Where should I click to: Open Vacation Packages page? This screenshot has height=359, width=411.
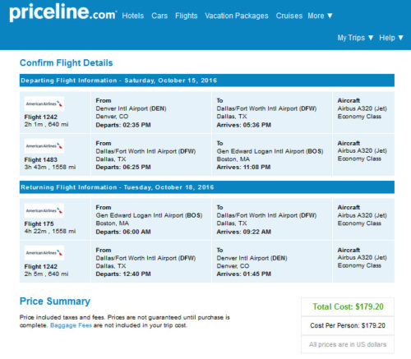point(237,16)
